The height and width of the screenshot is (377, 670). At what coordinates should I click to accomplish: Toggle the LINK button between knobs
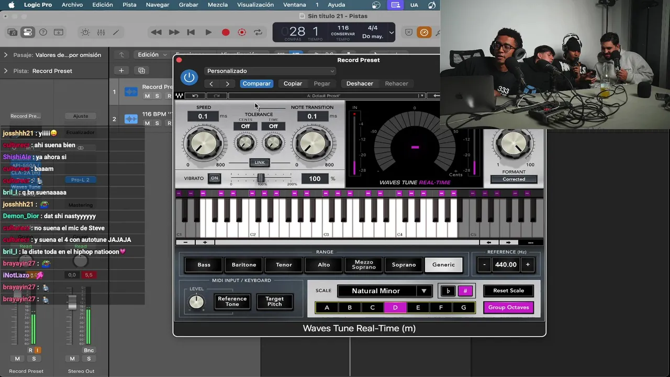[260, 163]
